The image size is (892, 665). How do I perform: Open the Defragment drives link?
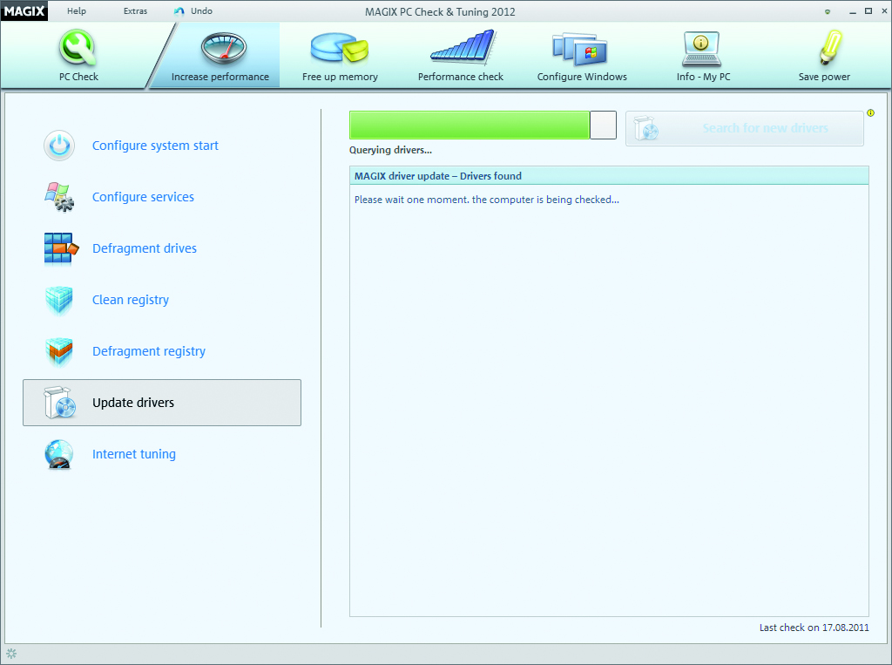(145, 248)
